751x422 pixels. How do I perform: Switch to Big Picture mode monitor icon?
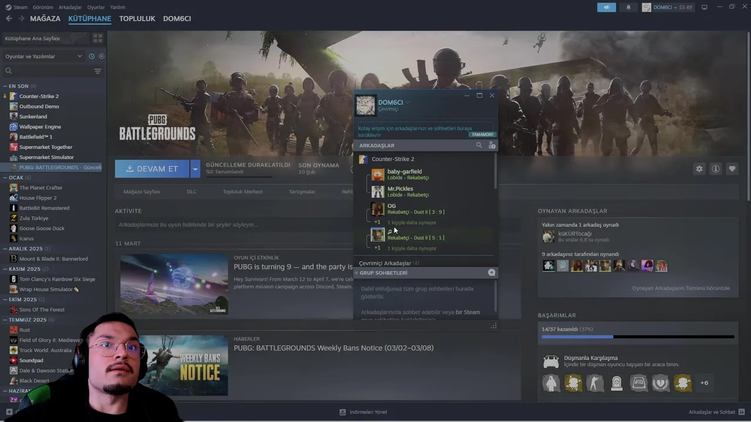[704, 7]
